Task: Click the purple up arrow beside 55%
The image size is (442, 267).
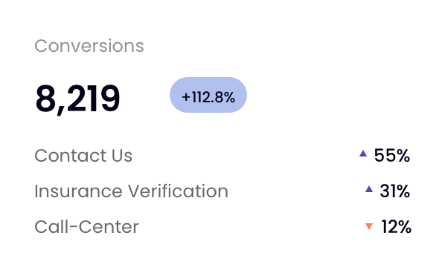Action: coord(363,154)
